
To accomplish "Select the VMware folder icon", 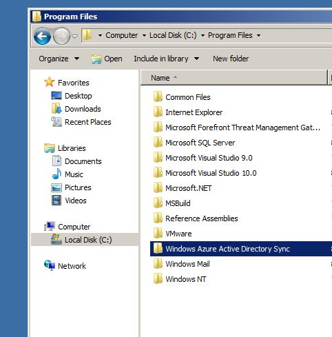I will coord(158,233).
